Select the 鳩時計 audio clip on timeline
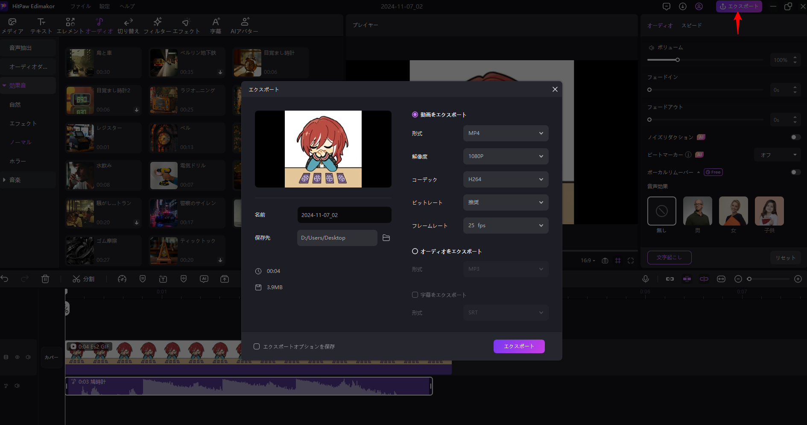 click(x=249, y=386)
